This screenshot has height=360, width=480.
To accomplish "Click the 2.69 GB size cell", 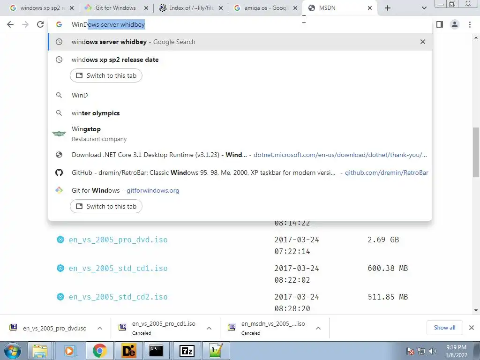I will 383,240.
